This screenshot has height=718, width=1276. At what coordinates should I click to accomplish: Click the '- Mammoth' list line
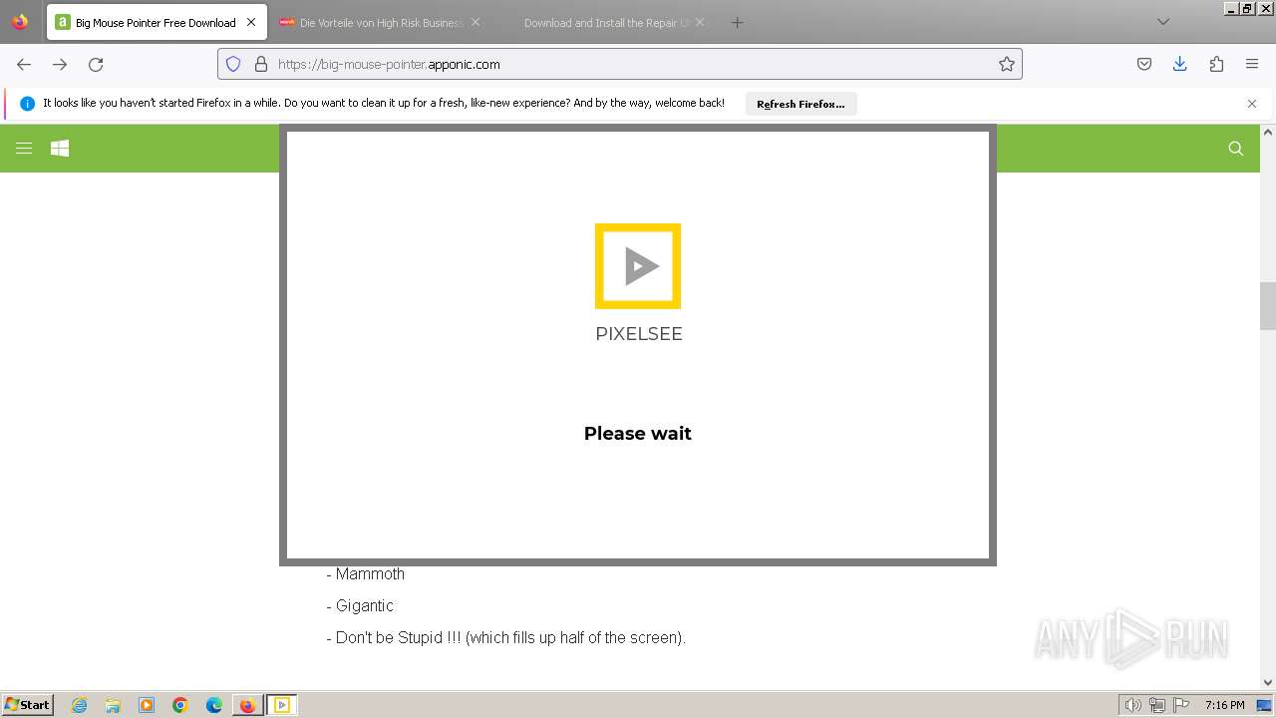tap(366, 573)
